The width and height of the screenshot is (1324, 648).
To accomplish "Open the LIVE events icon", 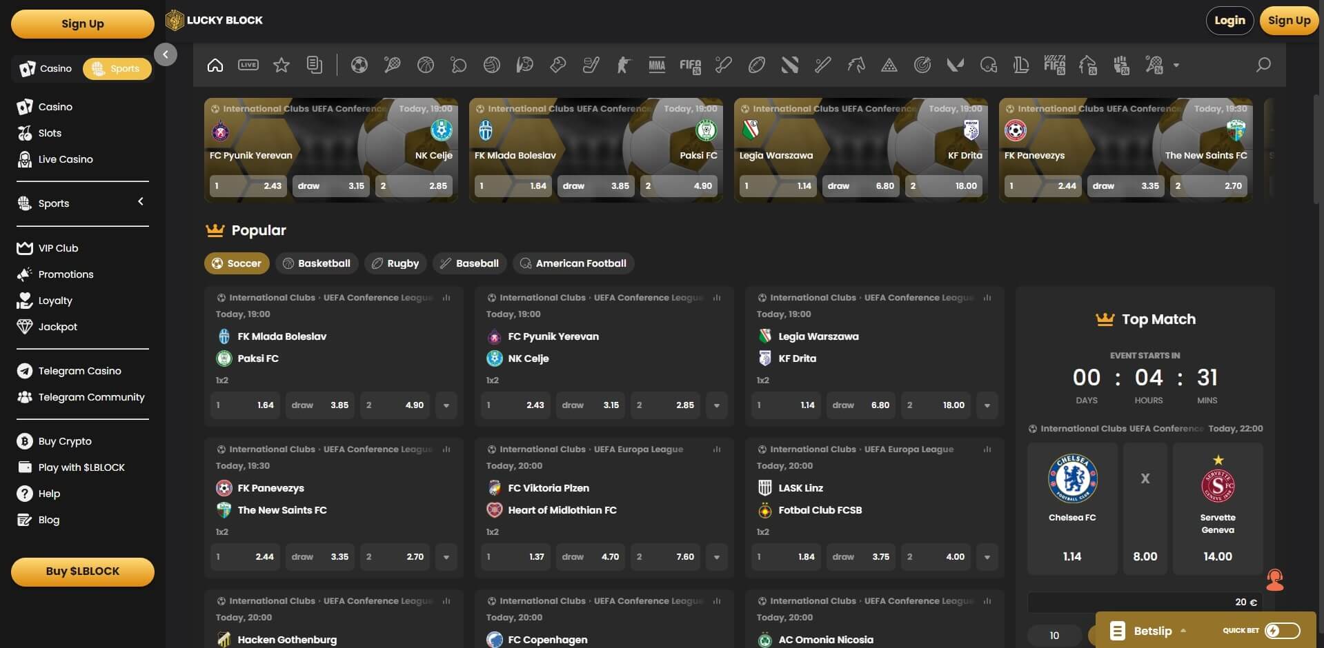I will coord(248,65).
